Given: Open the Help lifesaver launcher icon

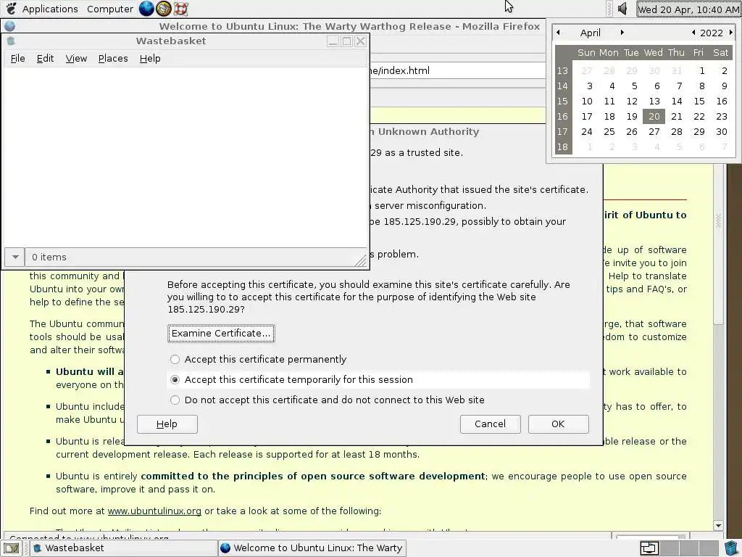Looking at the screenshot, I should (180, 9).
